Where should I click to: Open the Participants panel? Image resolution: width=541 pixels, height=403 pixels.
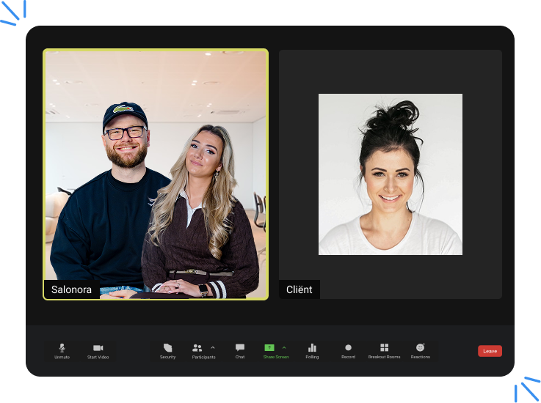tap(197, 348)
